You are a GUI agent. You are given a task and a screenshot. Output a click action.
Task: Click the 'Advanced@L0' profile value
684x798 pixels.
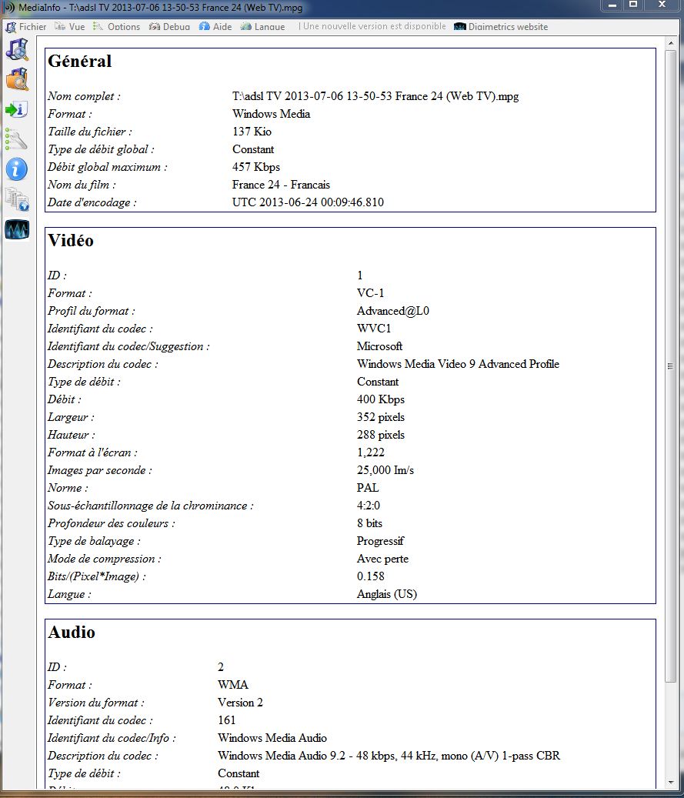click(393, 311)
